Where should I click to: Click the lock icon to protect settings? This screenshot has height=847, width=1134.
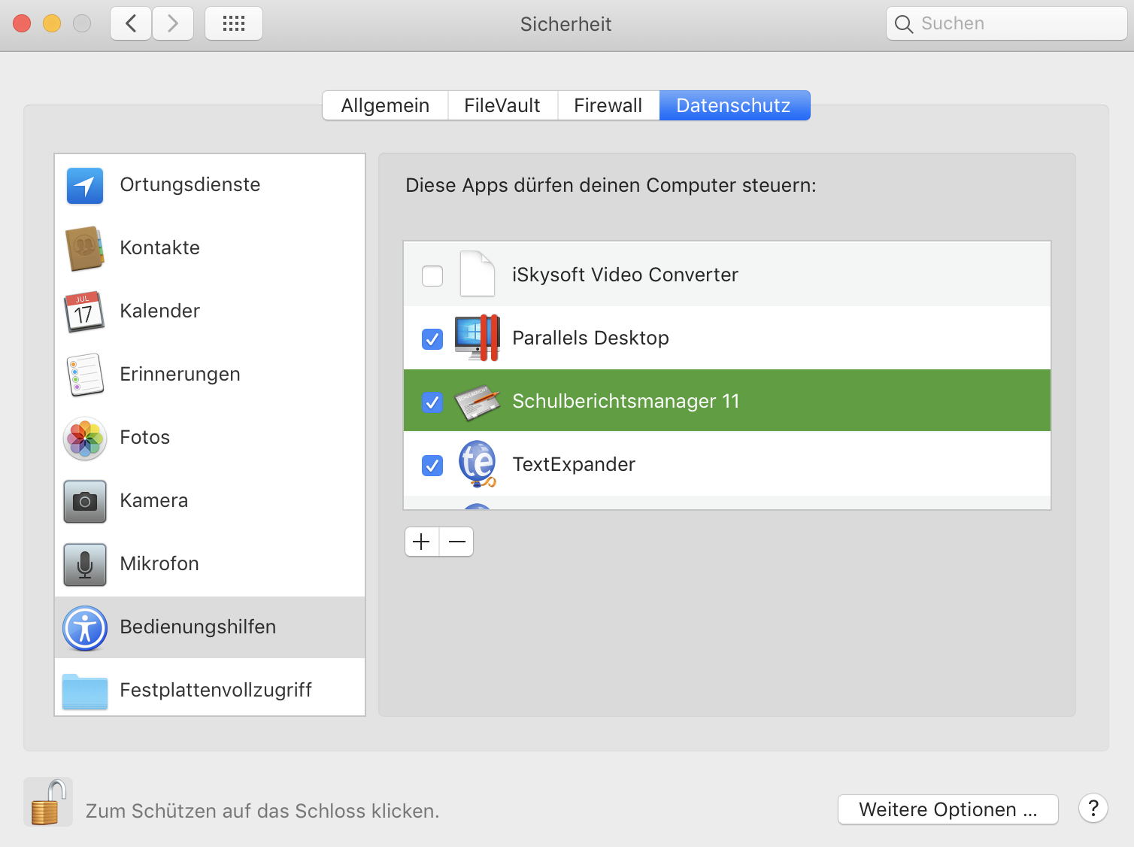[48, 803]
